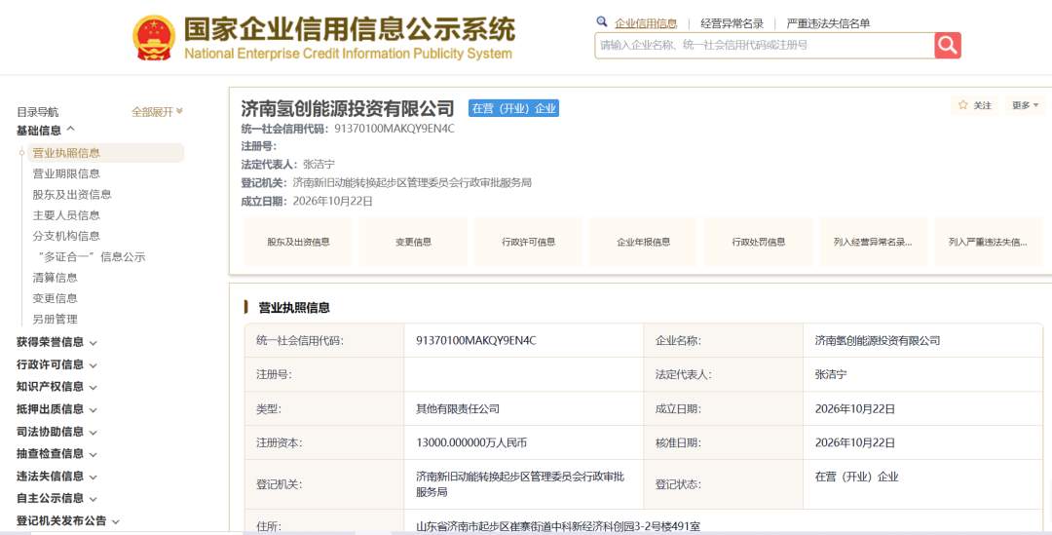Expand the 违法失信信息 section
The width and height of the screenshot is (1052, 535).
[57, 477]
